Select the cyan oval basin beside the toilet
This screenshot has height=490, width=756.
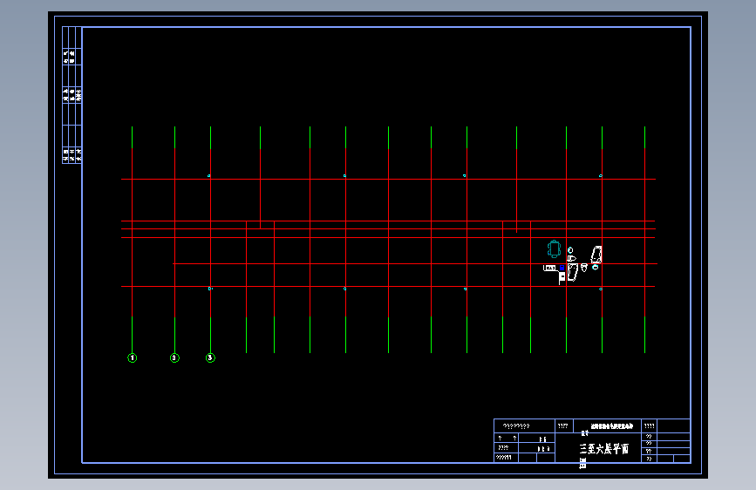595,267
